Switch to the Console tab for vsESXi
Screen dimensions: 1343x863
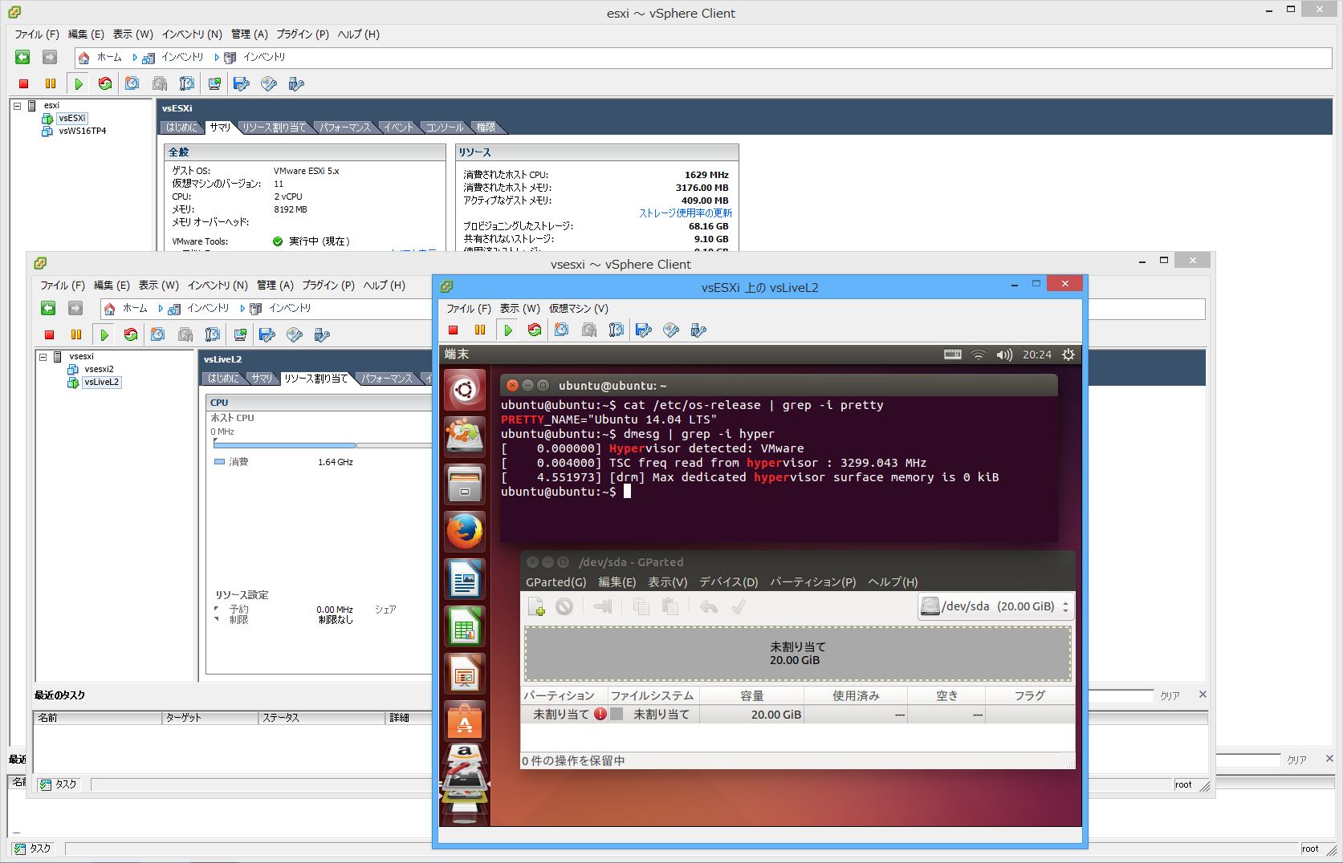pos(444,128)
